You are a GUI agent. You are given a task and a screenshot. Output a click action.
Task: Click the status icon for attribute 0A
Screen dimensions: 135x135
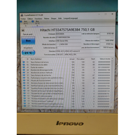(x=24, y=83)
